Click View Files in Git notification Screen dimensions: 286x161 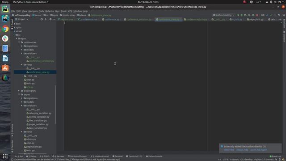(x=229, y=150)
